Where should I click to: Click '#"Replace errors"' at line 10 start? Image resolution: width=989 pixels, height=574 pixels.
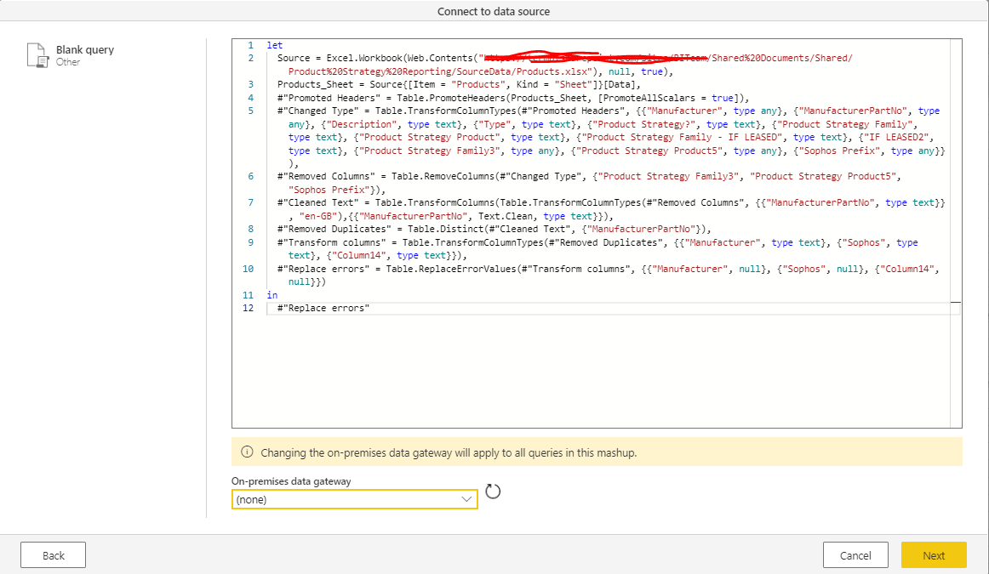pyautogui.click(x=323, y=269)
